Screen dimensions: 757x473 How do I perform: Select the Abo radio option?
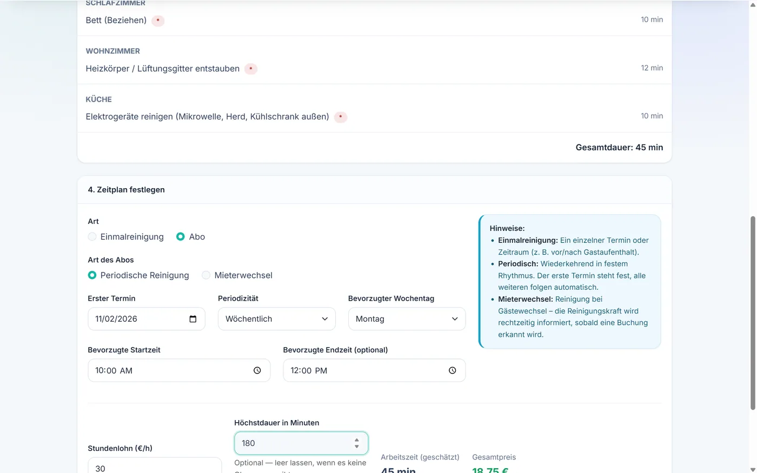click(181, 237)
